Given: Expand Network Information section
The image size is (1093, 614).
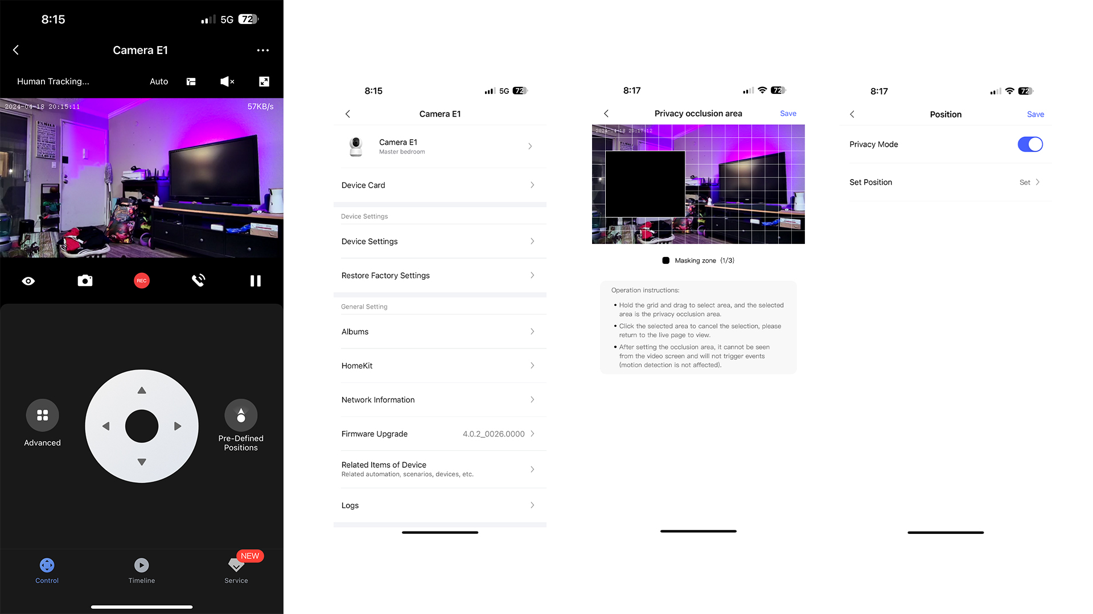Looking at the screenshot, I should point(438,400).
